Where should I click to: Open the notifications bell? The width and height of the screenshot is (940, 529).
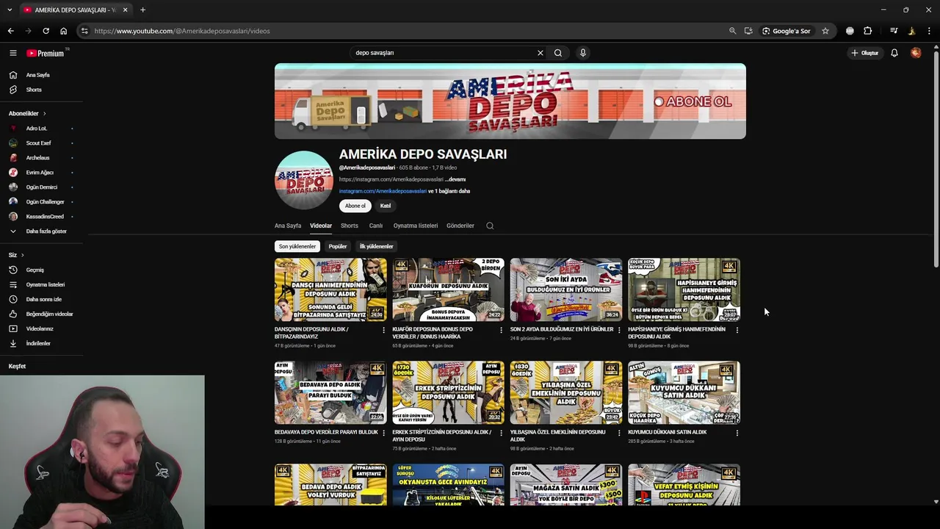coord(894,53)
